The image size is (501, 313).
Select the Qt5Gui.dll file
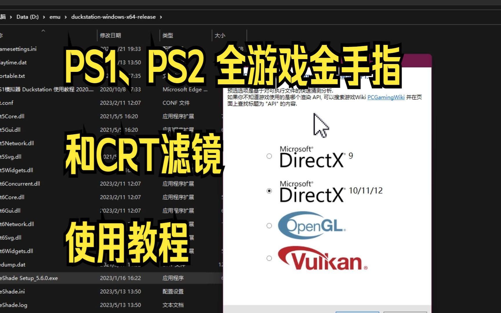(x=10, y=130)
